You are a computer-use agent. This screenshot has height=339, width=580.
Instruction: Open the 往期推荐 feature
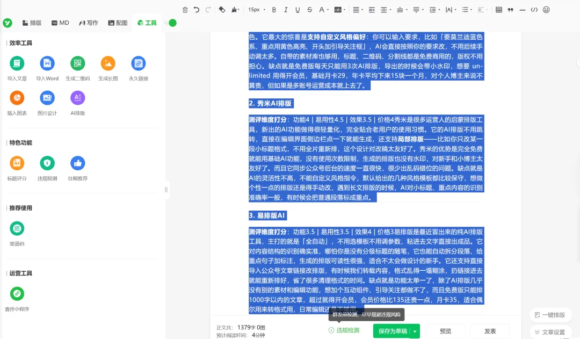tap(78, 168)
